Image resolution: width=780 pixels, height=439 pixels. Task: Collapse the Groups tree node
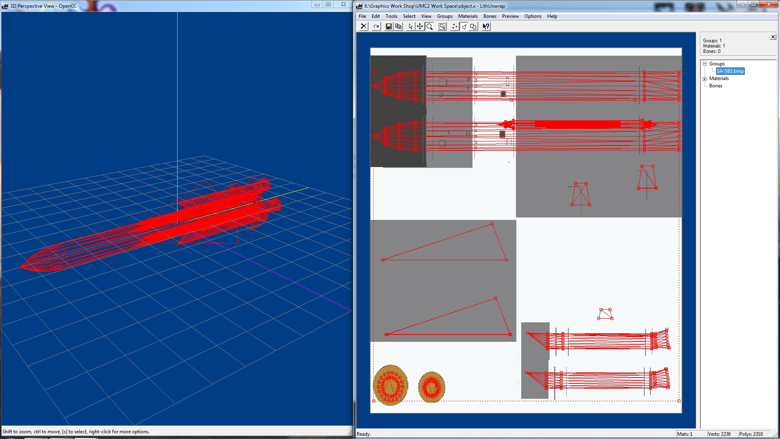pos(705,64)
